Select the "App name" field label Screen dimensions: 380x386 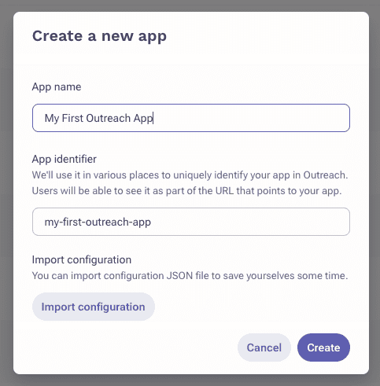(57, 86)
